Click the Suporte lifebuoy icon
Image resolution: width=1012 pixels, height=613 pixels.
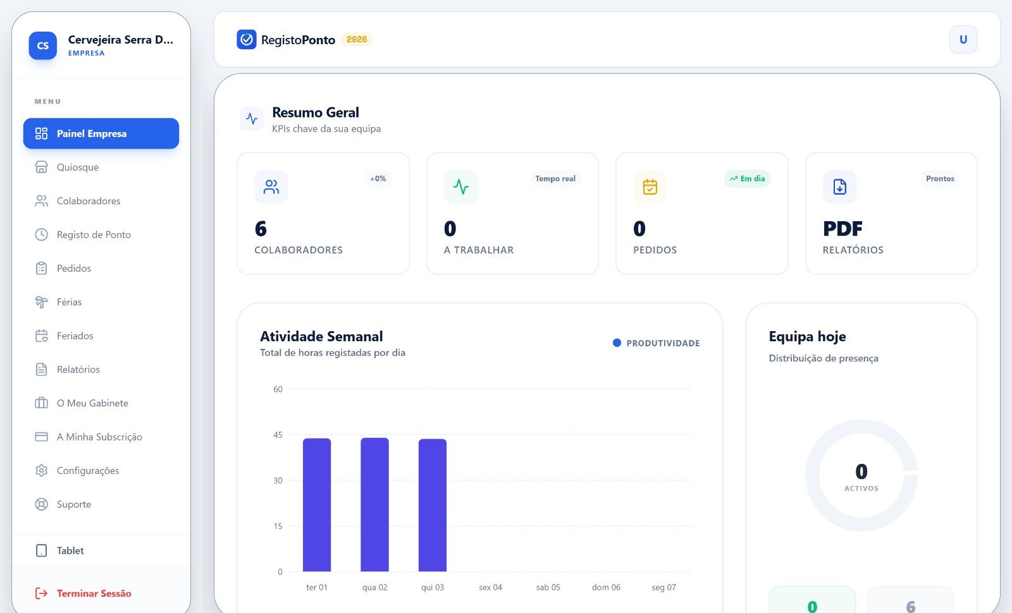(x=41, y=504)
